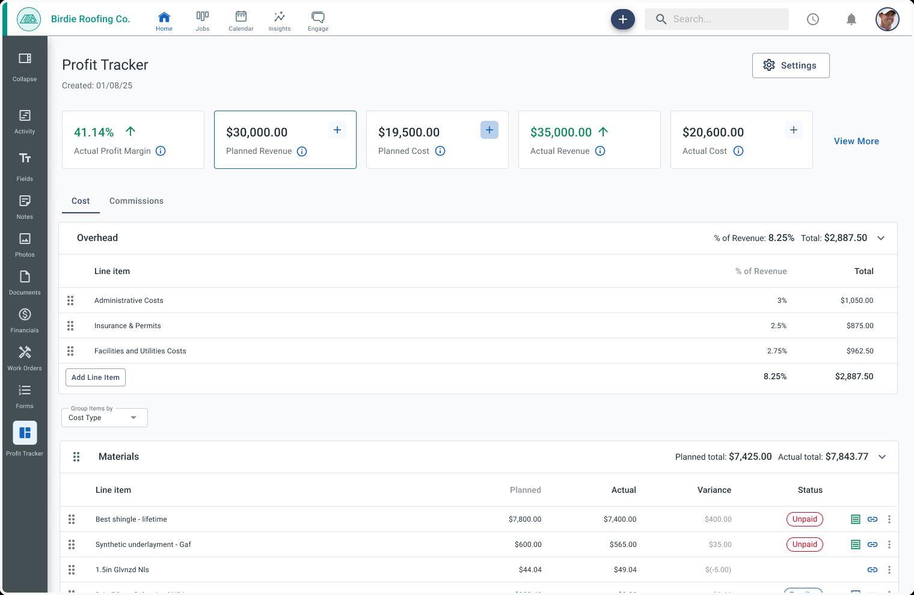The width and height of the screenshot is (914, 595).
Task: Collapse the left sidebar
Action: 25,66
